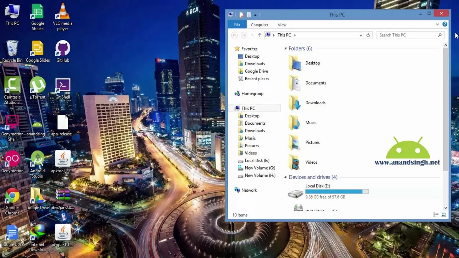Select the Music folder in main pane
Image resolution: width=459 pixels, height=258 pixels.
tap(303, 123)
